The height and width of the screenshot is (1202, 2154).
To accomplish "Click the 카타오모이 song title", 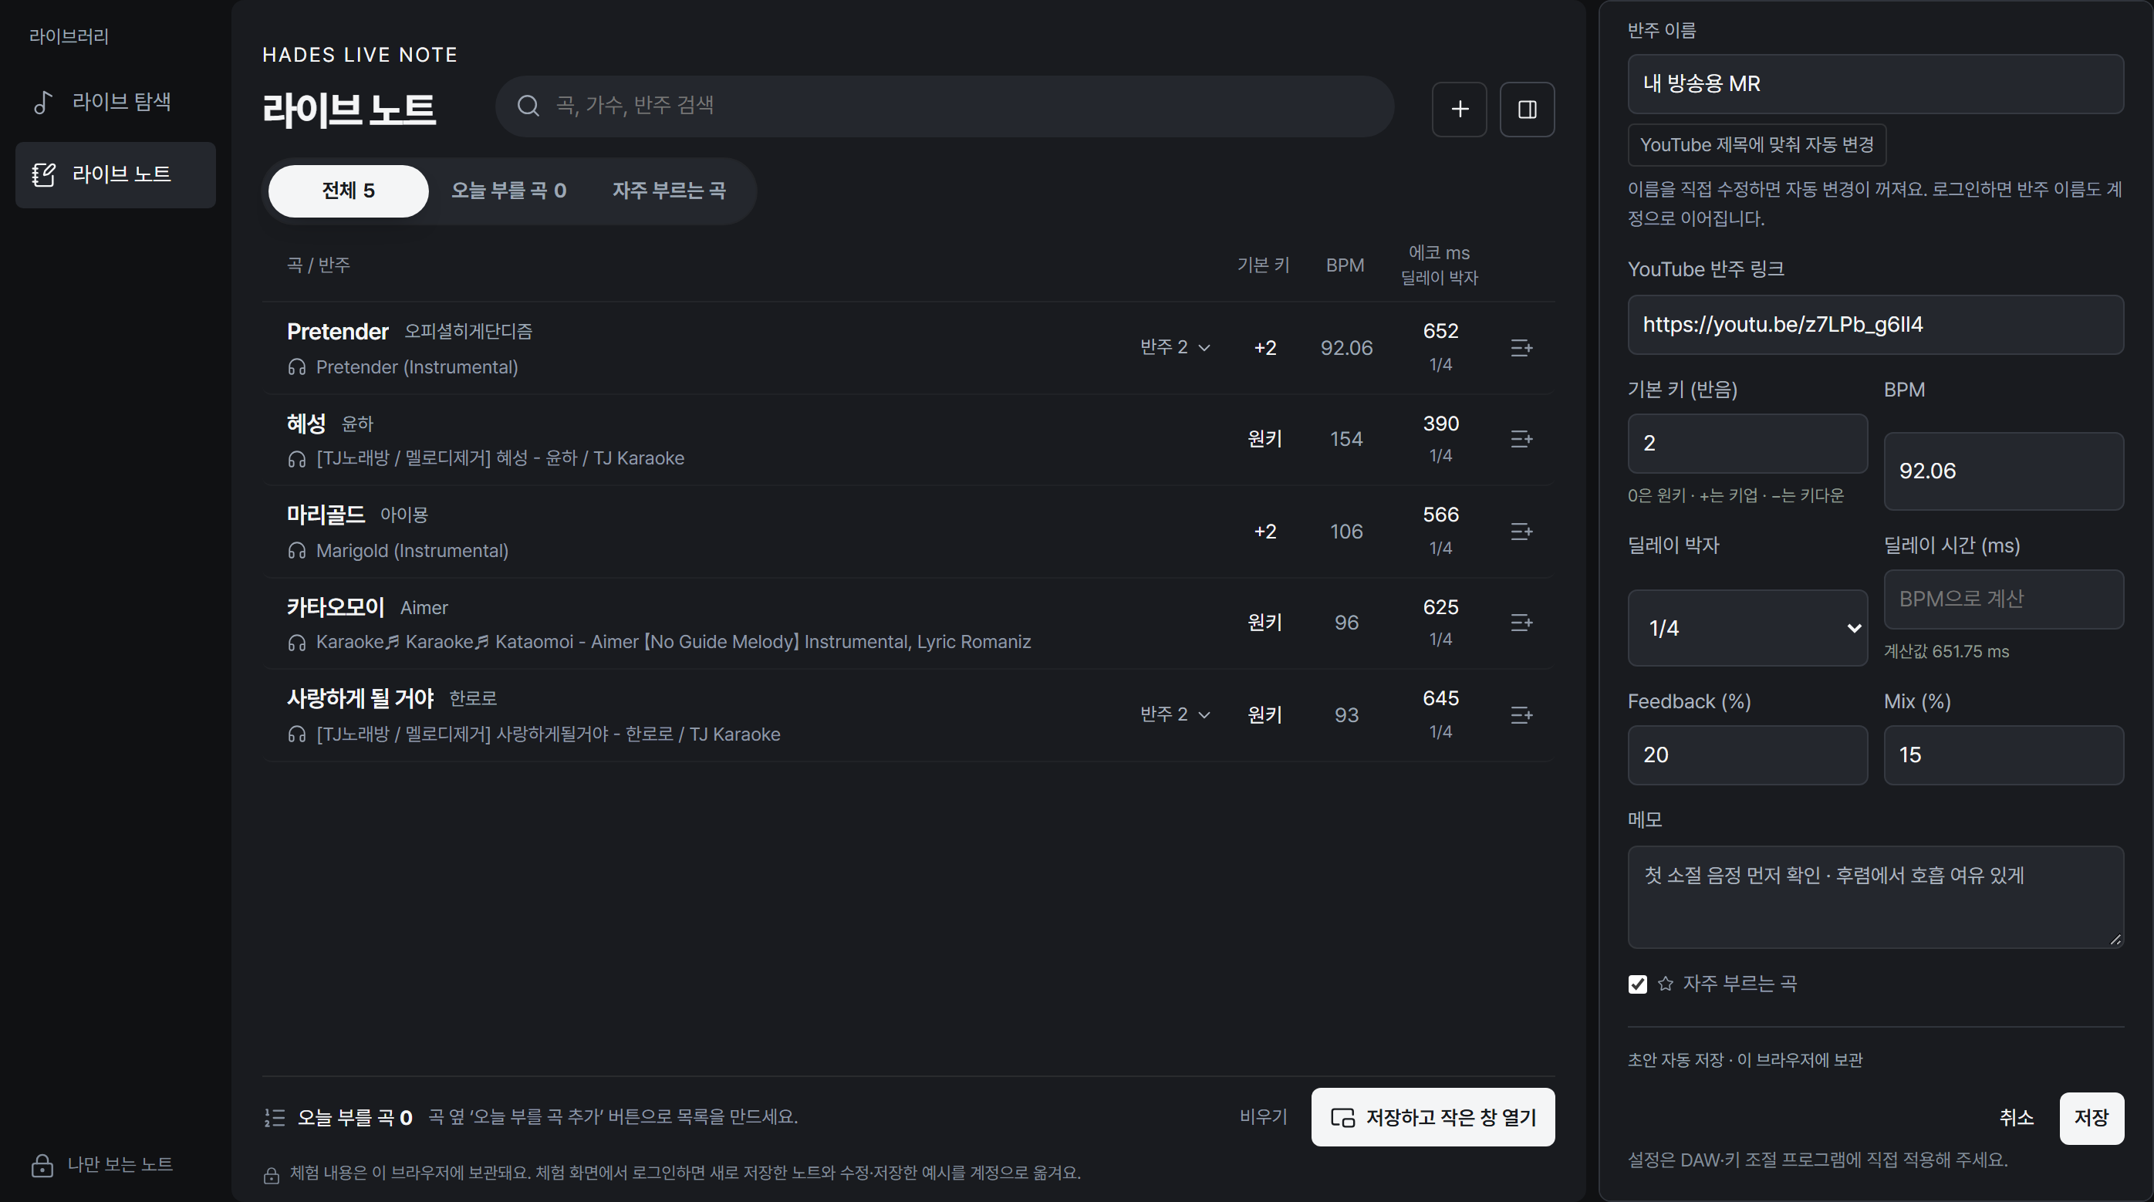I will [336, 606].
